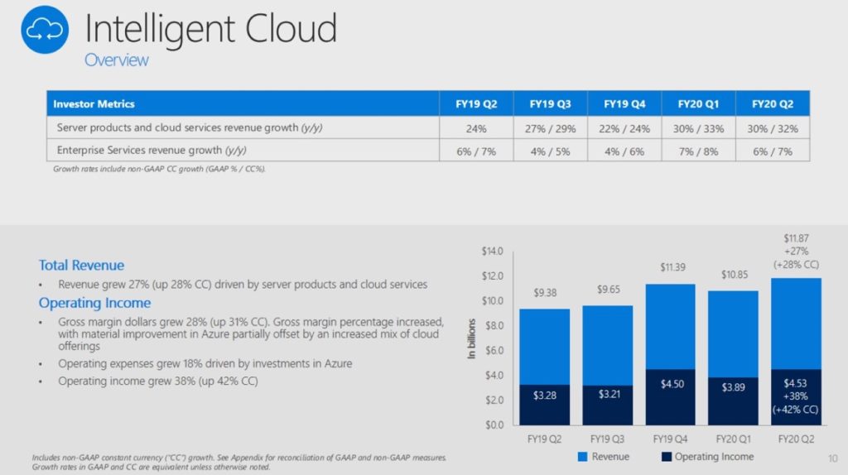Click the 'Total Revenue' heading
848x475 pixels.
81,266
